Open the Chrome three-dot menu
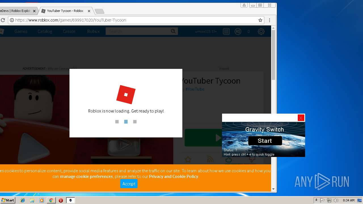The height and width of the screenshot is (204, 363). pyautogui.click(x=269, y=20)
